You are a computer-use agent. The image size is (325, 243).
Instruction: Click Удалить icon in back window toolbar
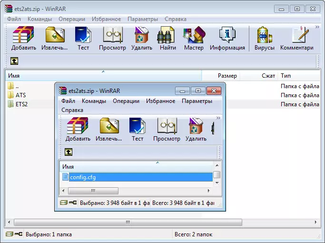[x=142, y=34]
